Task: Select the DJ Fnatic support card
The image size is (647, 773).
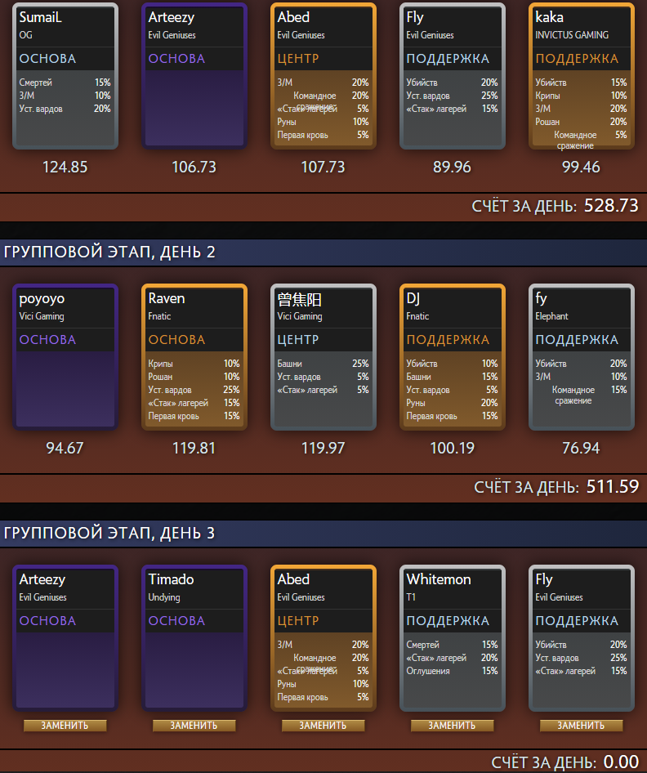Action: click(x=452, y=357)
